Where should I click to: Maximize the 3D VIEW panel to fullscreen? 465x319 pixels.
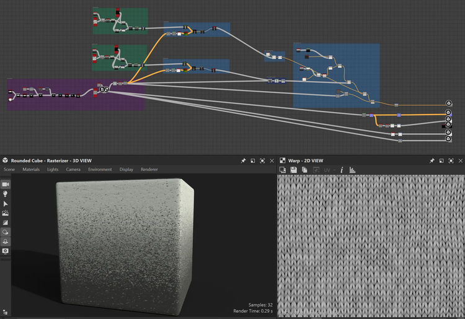tap(262, 160)
